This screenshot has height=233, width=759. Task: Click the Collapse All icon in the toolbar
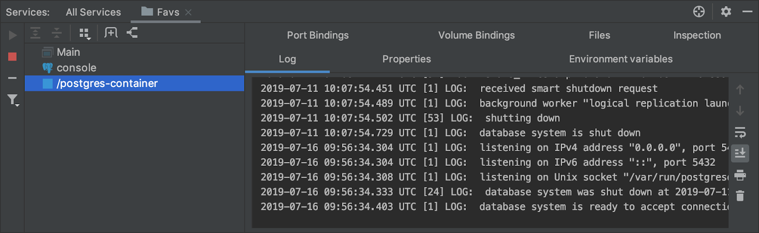[x=56, y=33]
